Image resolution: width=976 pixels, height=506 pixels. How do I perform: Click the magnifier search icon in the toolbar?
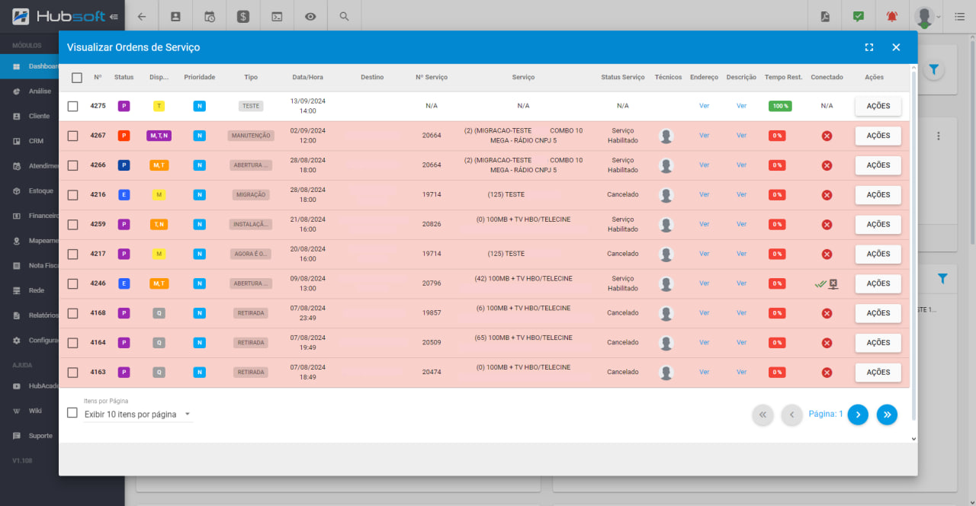(x=344, y=16)
